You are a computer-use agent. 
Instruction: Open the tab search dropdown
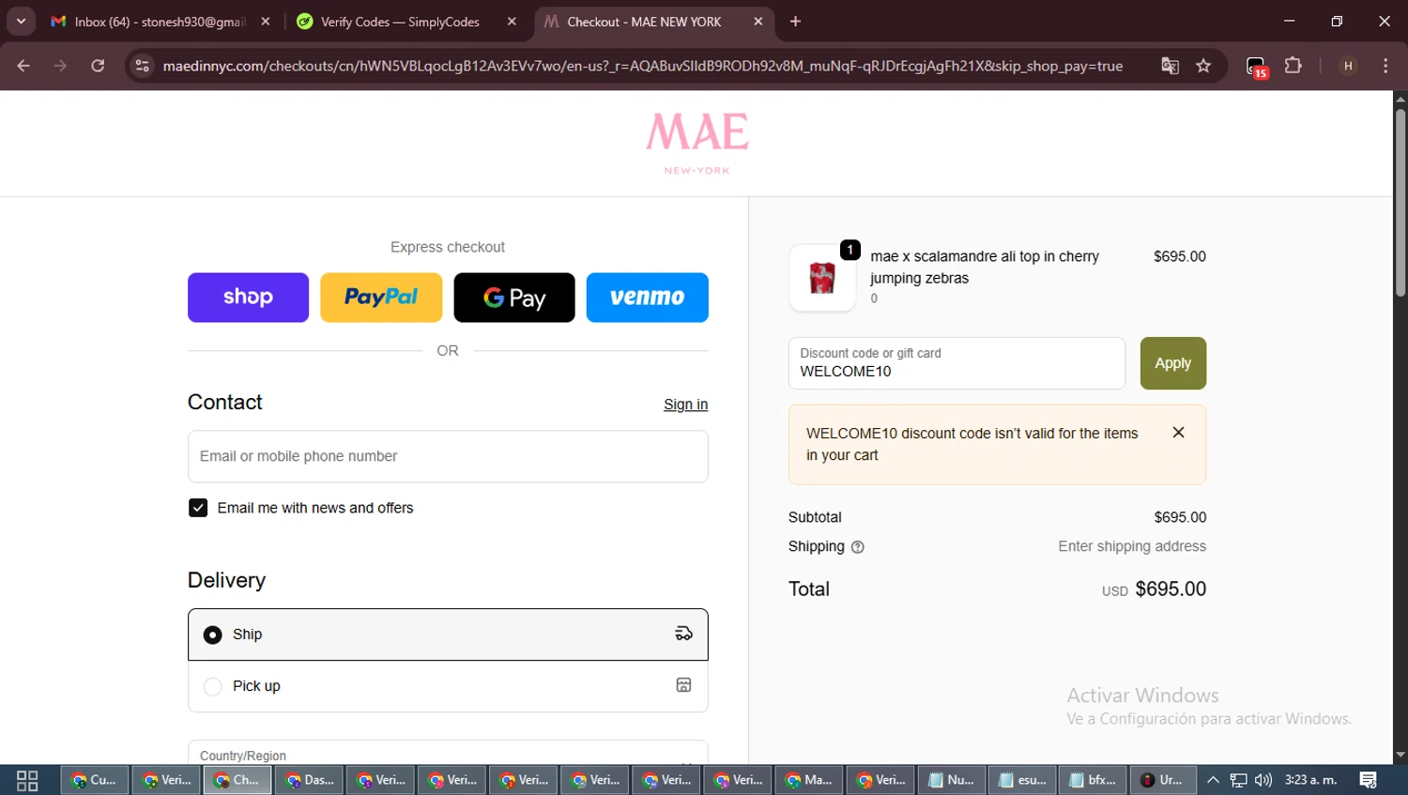[x=21, y=22]
